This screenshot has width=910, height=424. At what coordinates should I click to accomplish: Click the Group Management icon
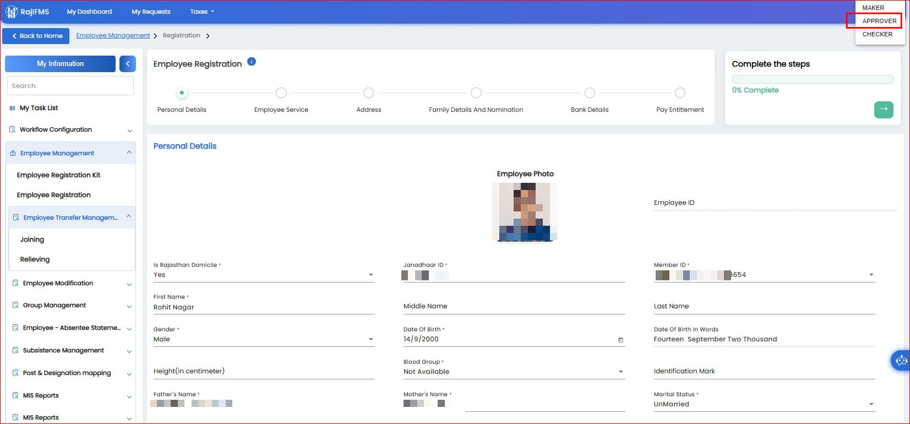point(15,306)
